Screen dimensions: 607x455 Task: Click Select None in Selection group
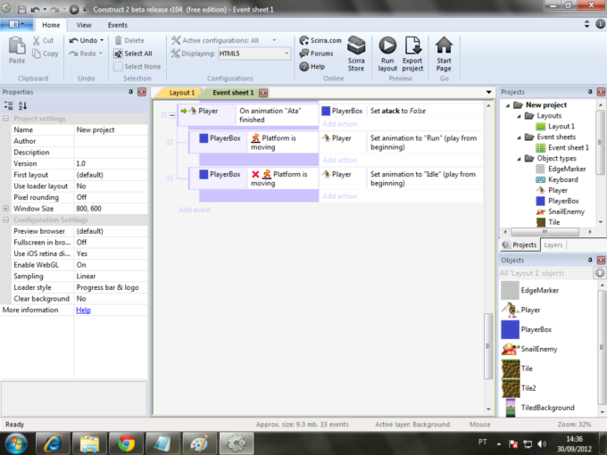click(137, 67)
